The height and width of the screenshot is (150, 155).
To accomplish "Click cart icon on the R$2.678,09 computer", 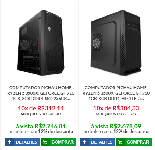I will (120, 142).
